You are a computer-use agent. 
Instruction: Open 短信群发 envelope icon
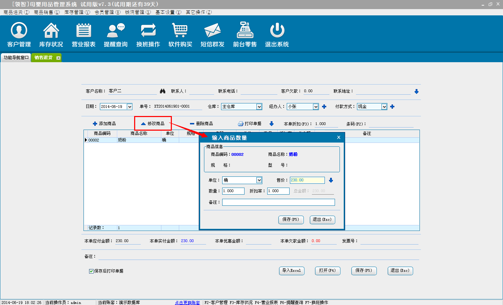(212, 35)
